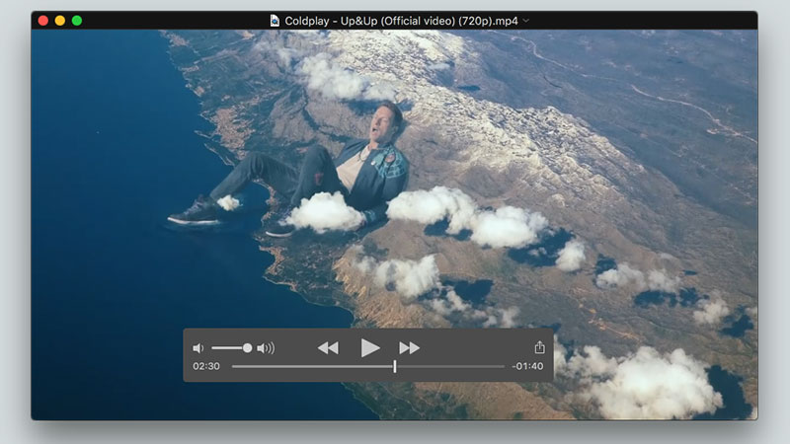Open the Share menu icon

[539, 347]
